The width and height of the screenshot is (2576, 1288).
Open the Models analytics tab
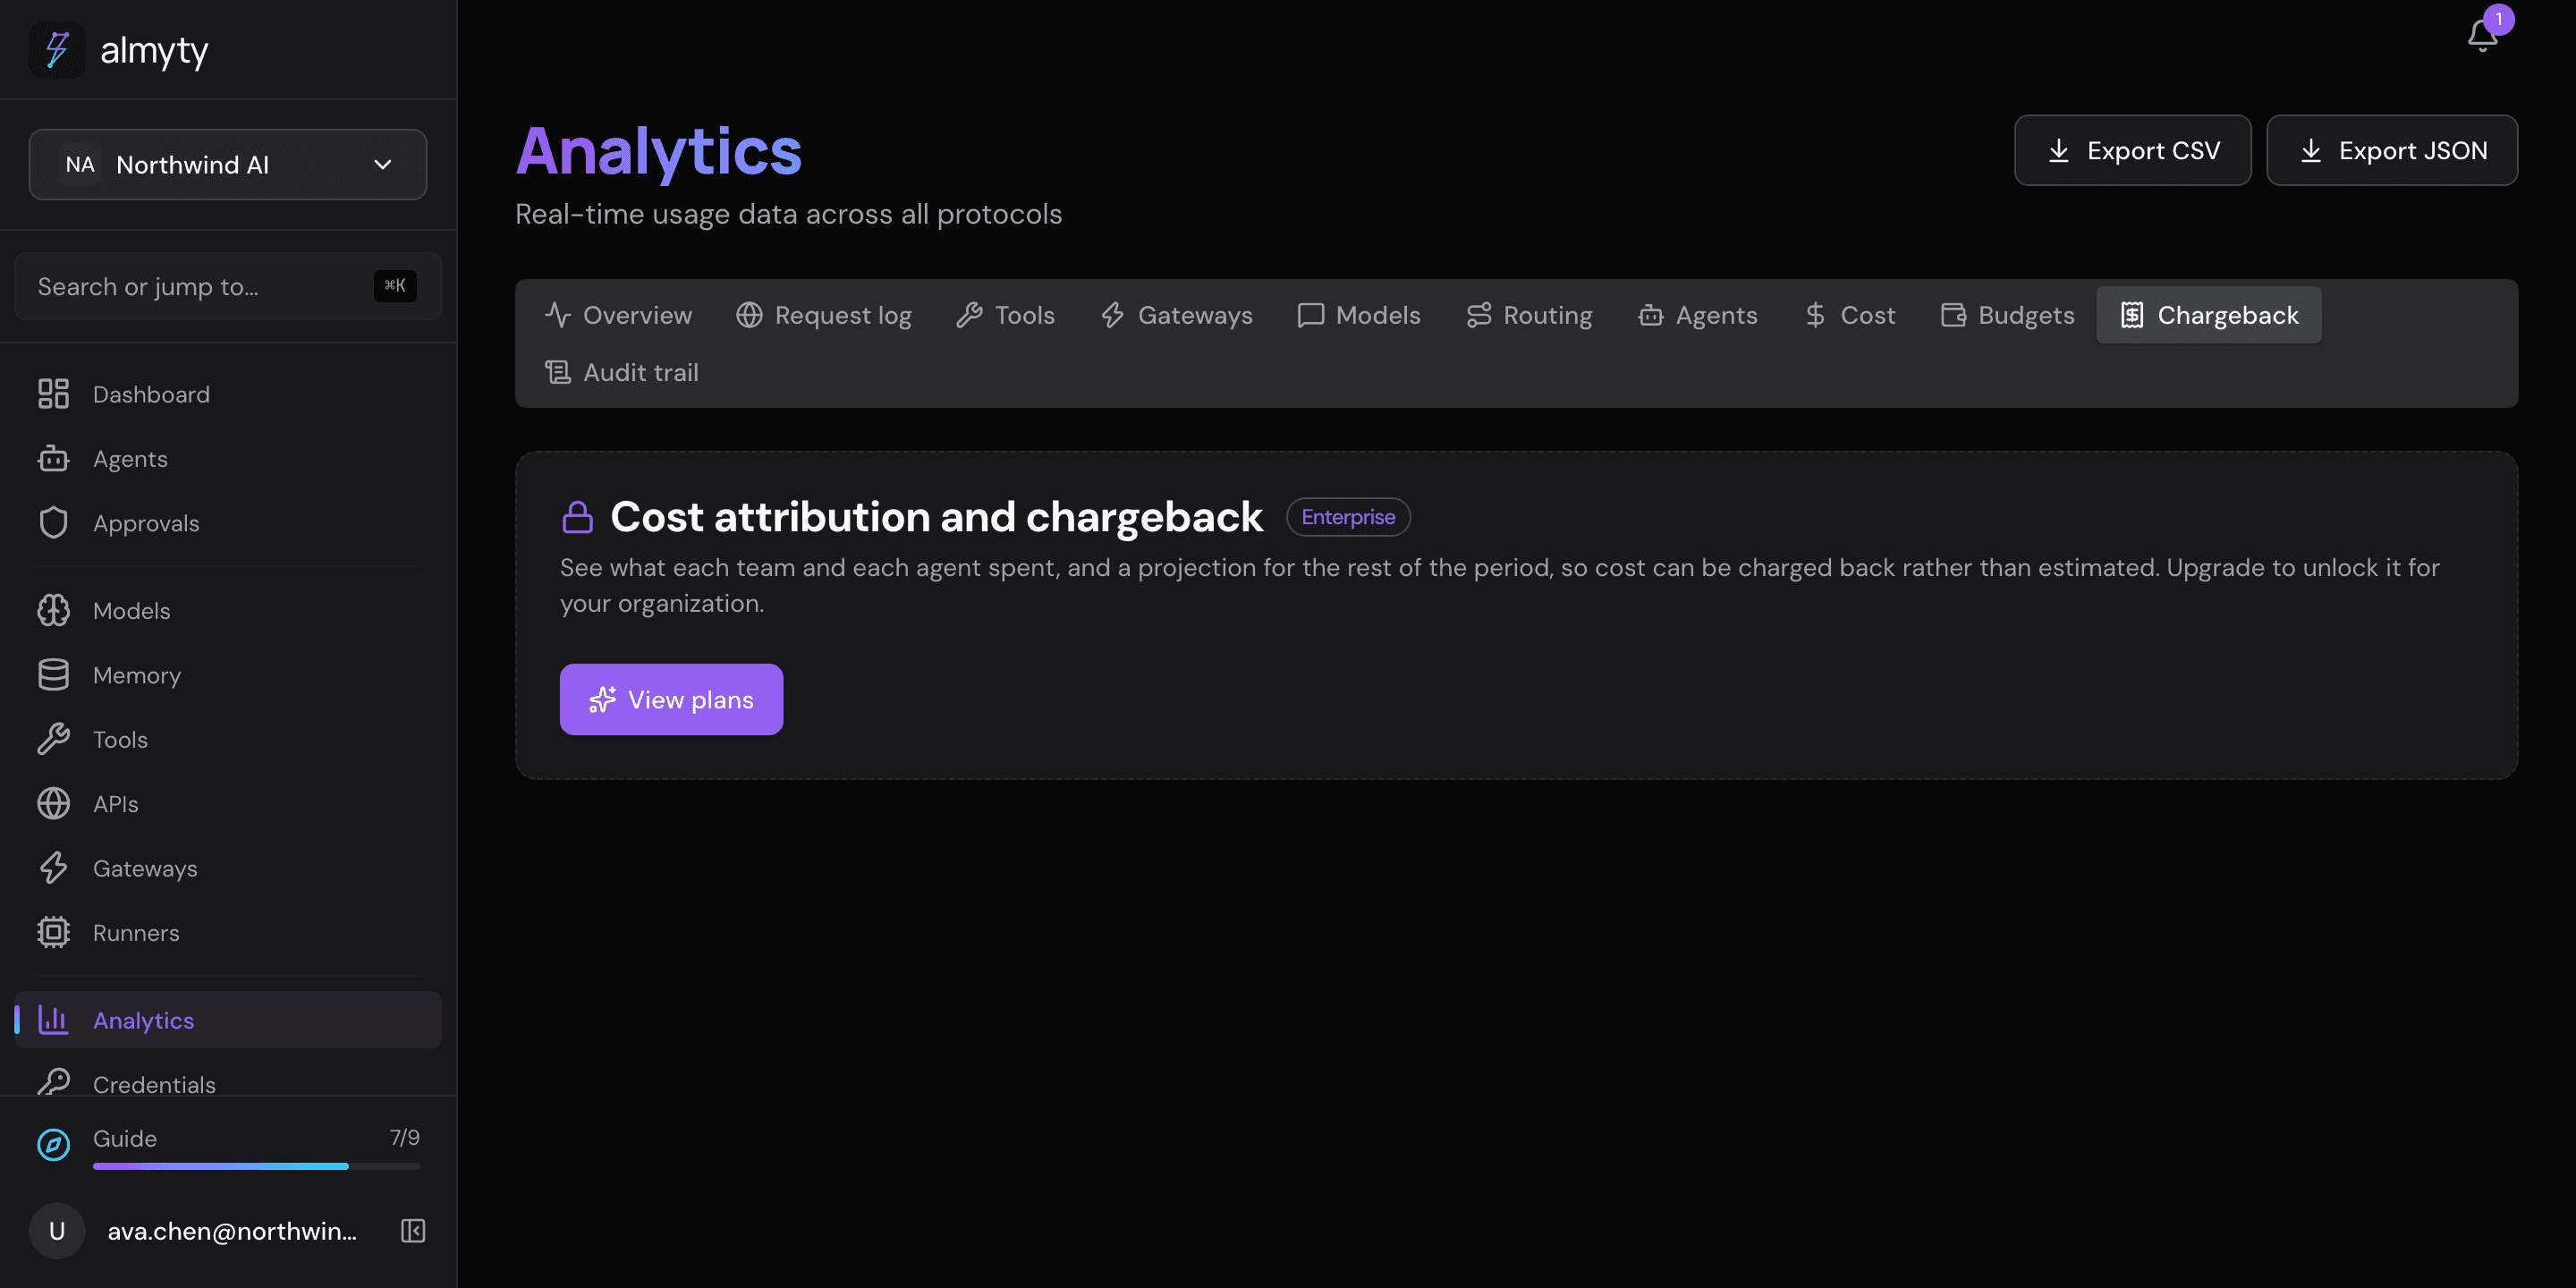1359,315
